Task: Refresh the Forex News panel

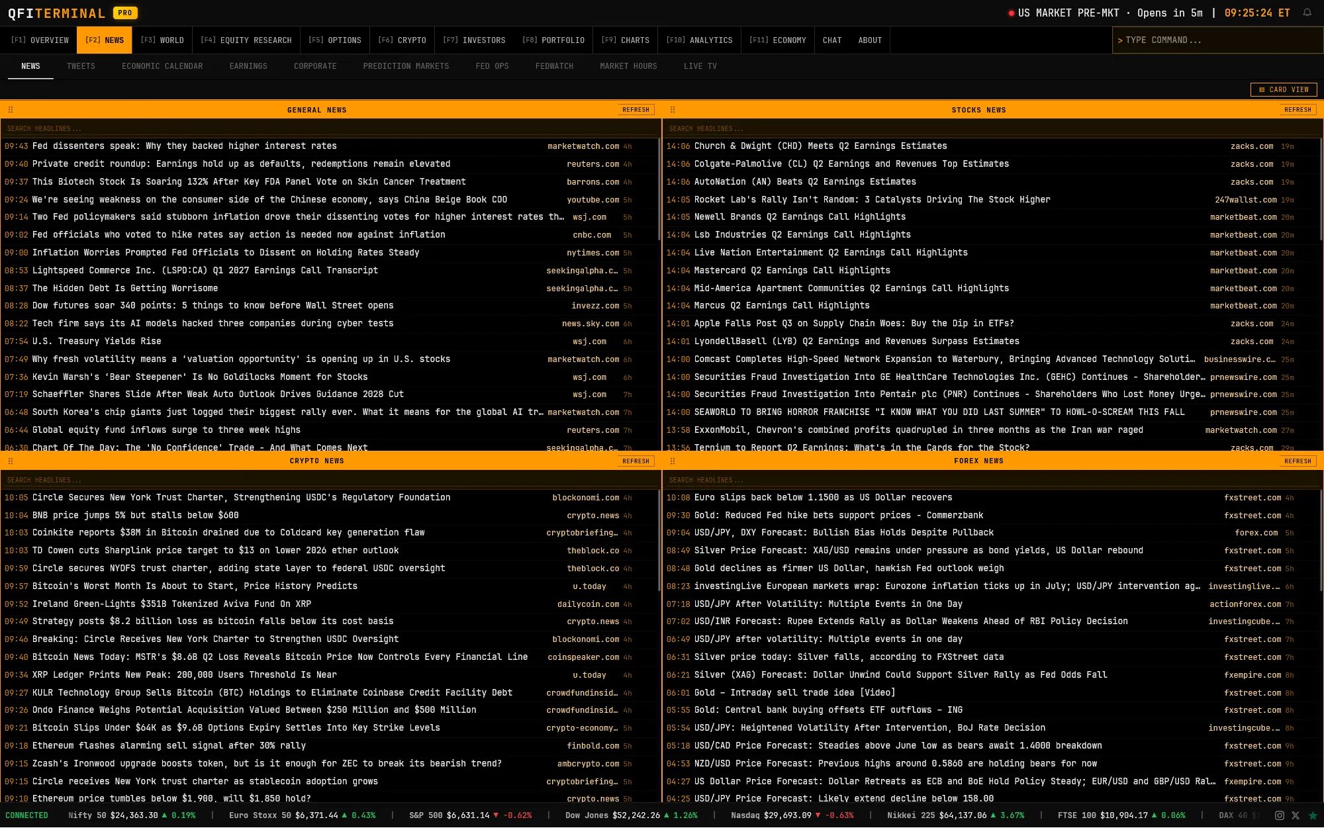Action: [x=1298, y=461]
